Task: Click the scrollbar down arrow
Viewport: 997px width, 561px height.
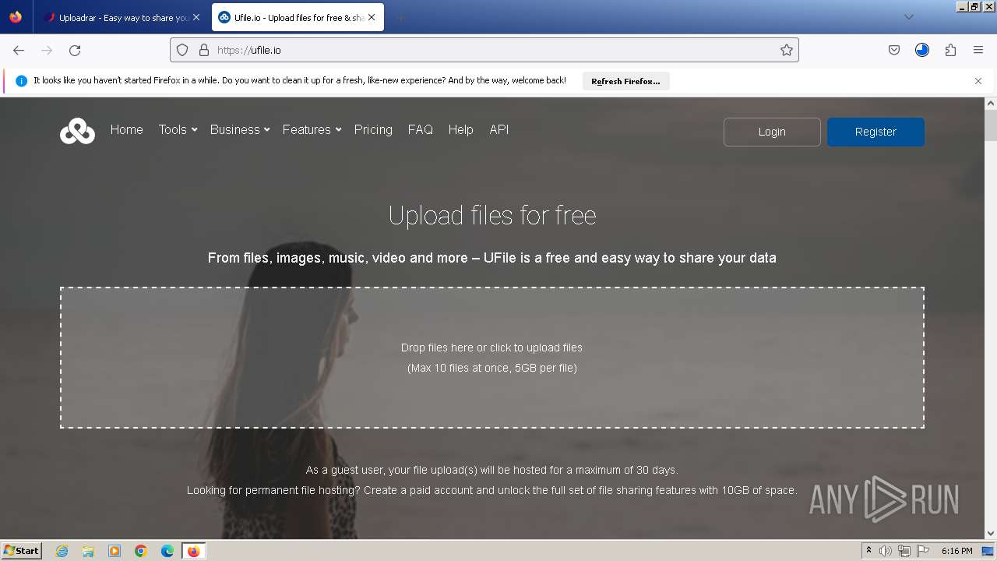Action: click(x=991, y=533)
